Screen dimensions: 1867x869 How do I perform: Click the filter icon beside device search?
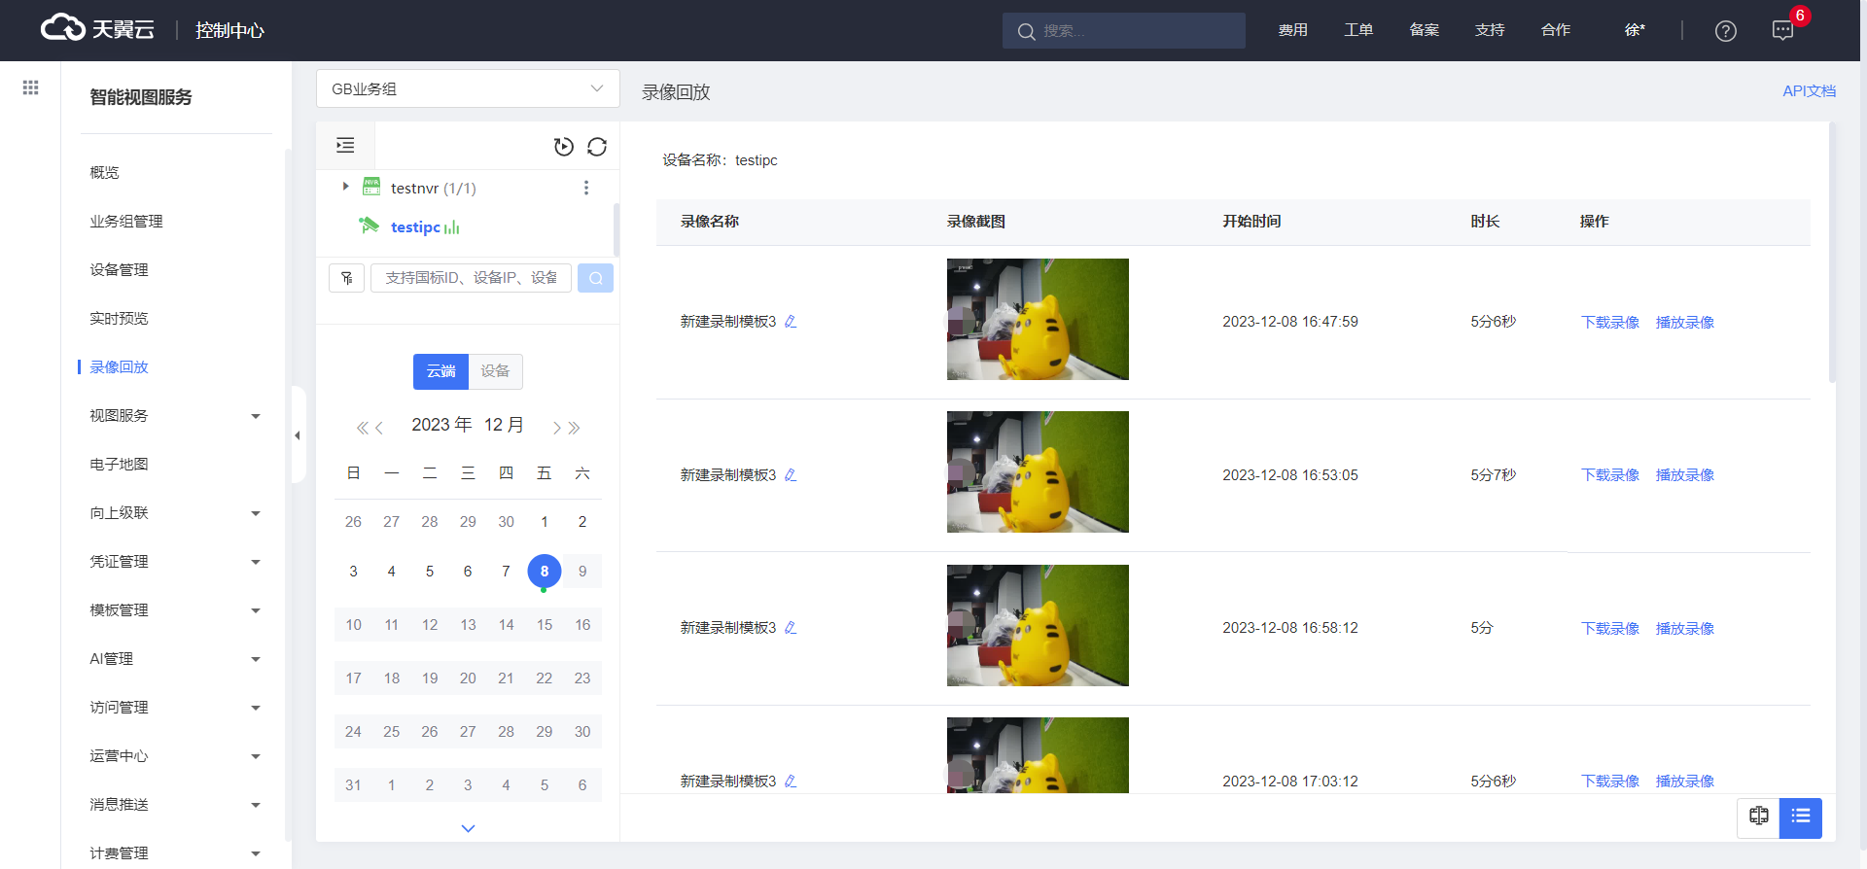[x=347, y=278]
